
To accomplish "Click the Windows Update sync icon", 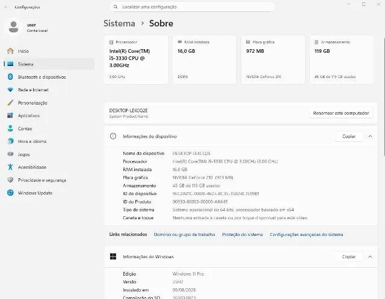I will [10, 193].
